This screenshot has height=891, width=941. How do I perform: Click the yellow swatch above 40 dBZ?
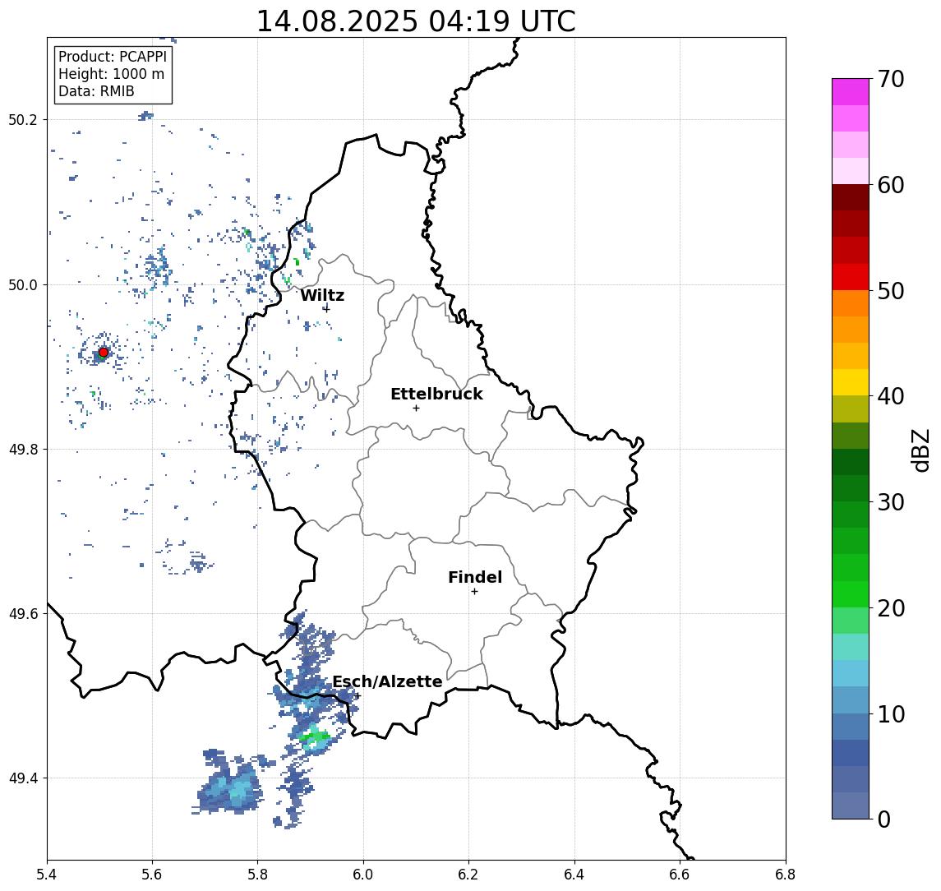[851, 382]
